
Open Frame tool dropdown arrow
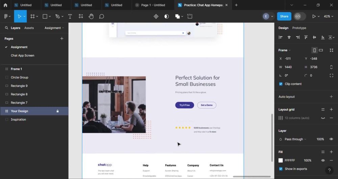tap(37, 16)
